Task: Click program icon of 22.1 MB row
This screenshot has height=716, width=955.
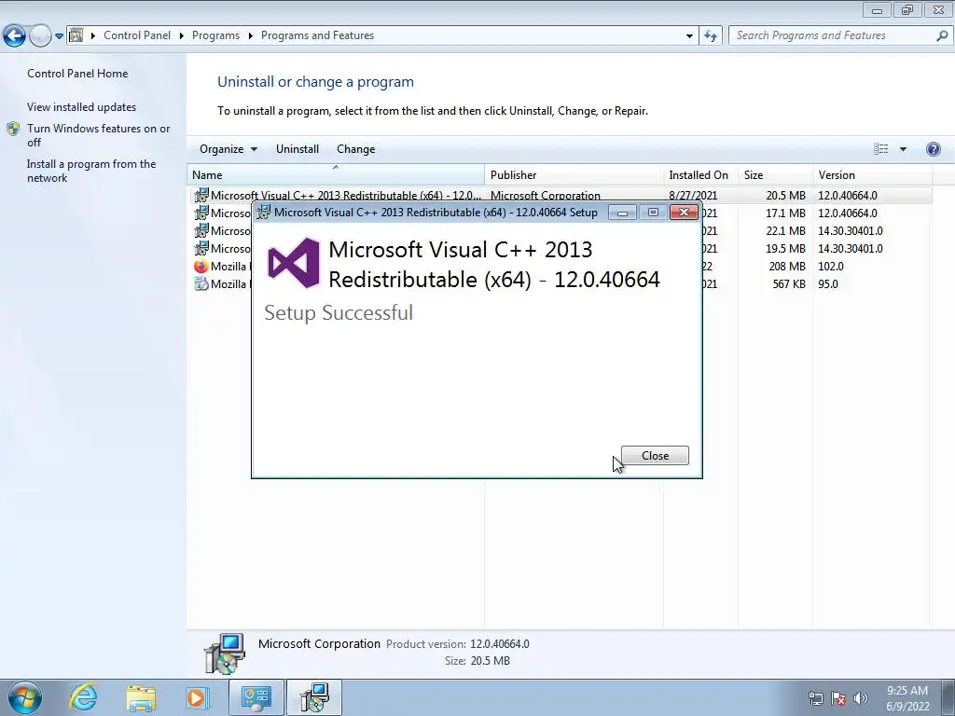Action: 201,231
